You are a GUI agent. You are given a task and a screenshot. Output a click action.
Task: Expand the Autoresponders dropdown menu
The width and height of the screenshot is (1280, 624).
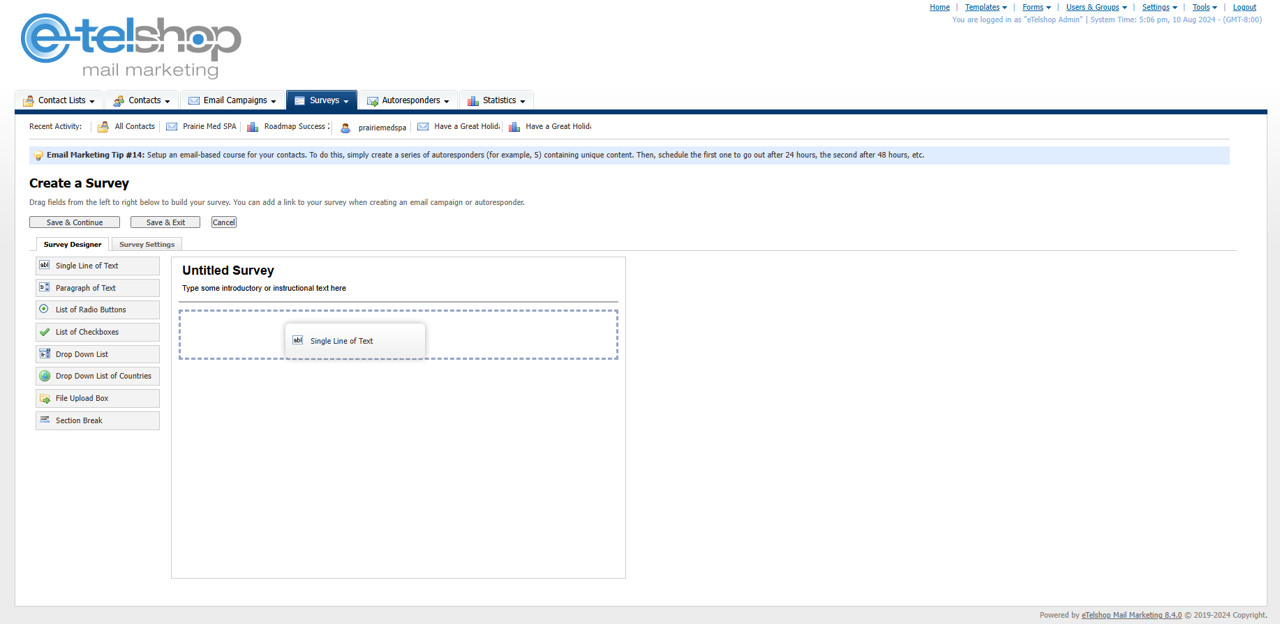(408, 100)
